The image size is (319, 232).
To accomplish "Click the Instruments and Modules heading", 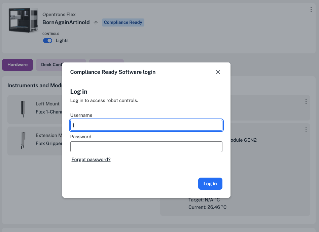I will tap(35, 86).
